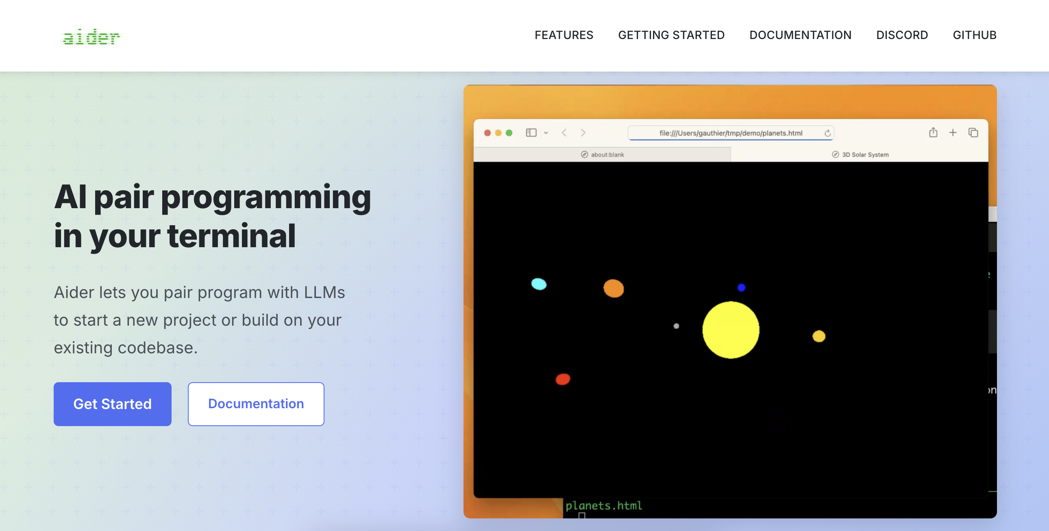This screenshot has width=1049, height=531.
Task: Click the Safari share icon
Action: (933, 133)
